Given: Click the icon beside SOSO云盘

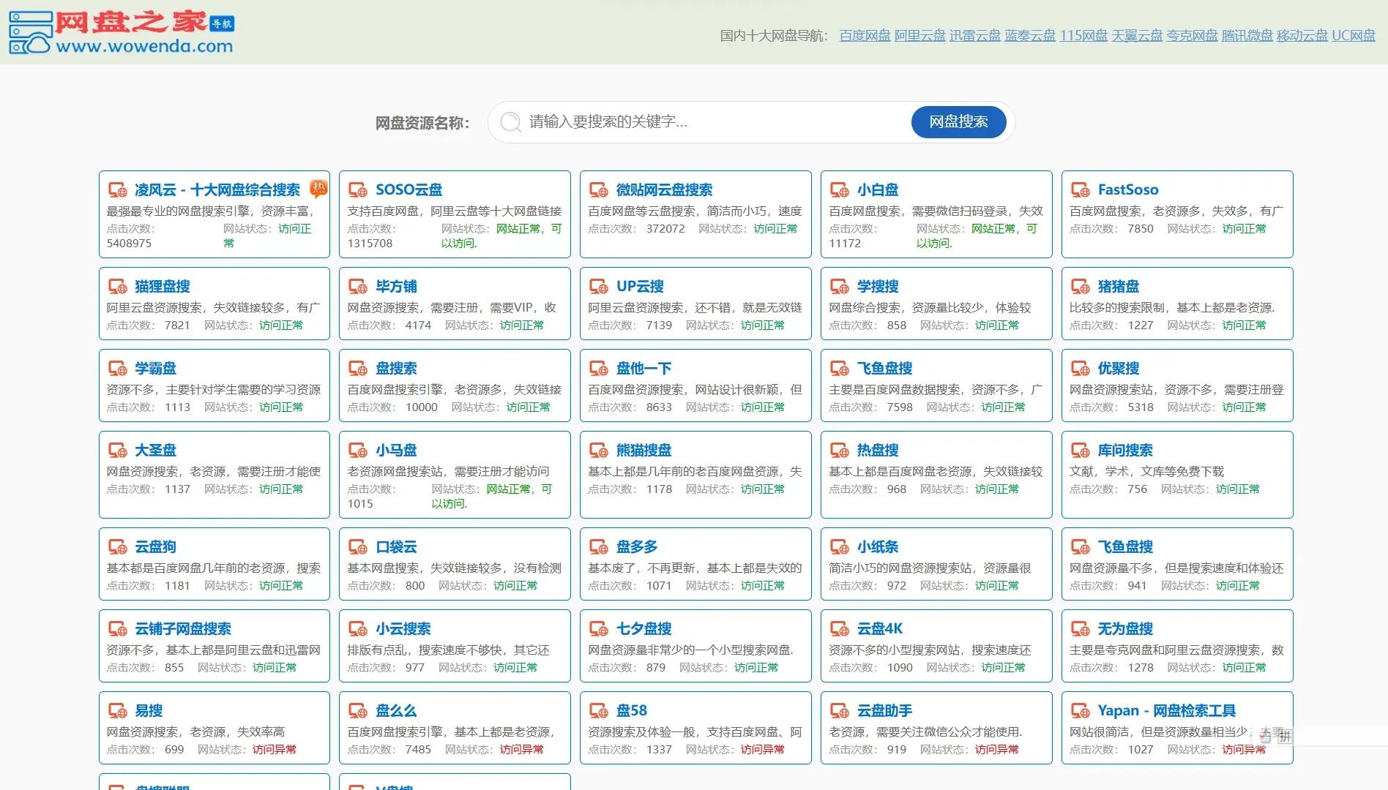Looking at the screenshot, I should [x=358, y=190].
